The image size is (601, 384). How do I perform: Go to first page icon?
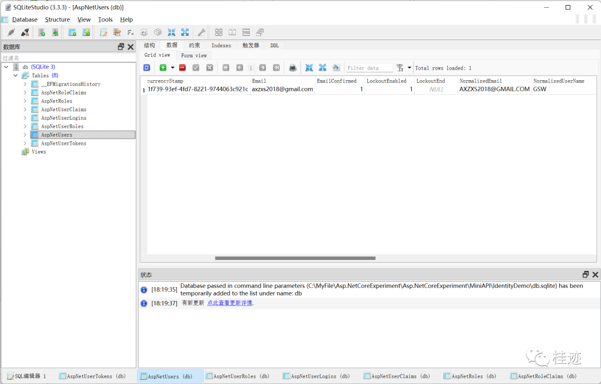(x=226, y=68)
